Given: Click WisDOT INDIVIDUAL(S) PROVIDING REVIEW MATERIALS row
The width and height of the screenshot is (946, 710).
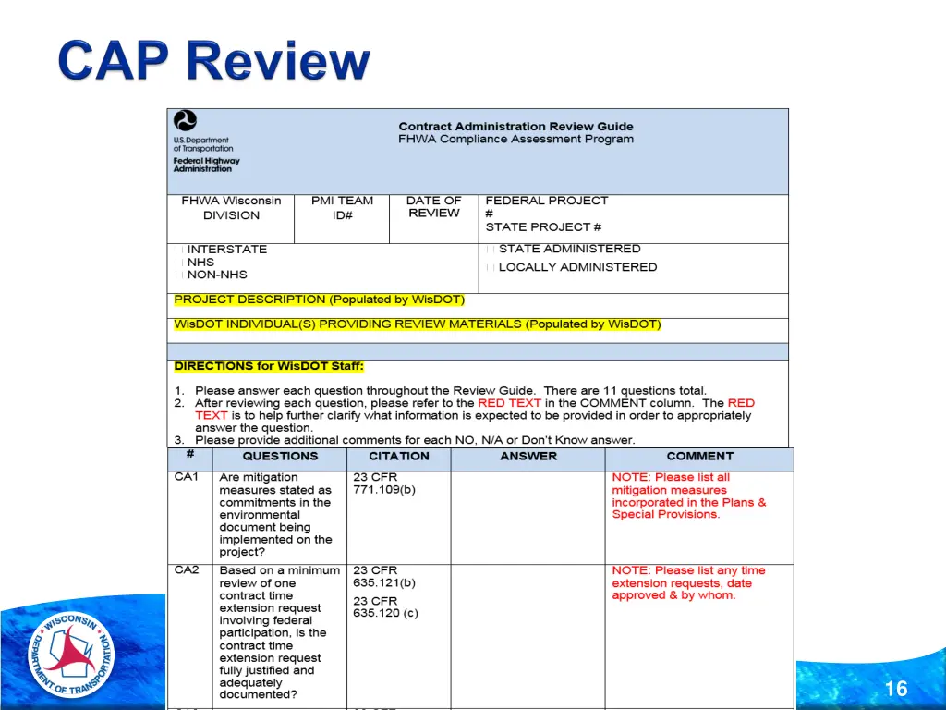Looking at the screenshot, I should point(478,330).
